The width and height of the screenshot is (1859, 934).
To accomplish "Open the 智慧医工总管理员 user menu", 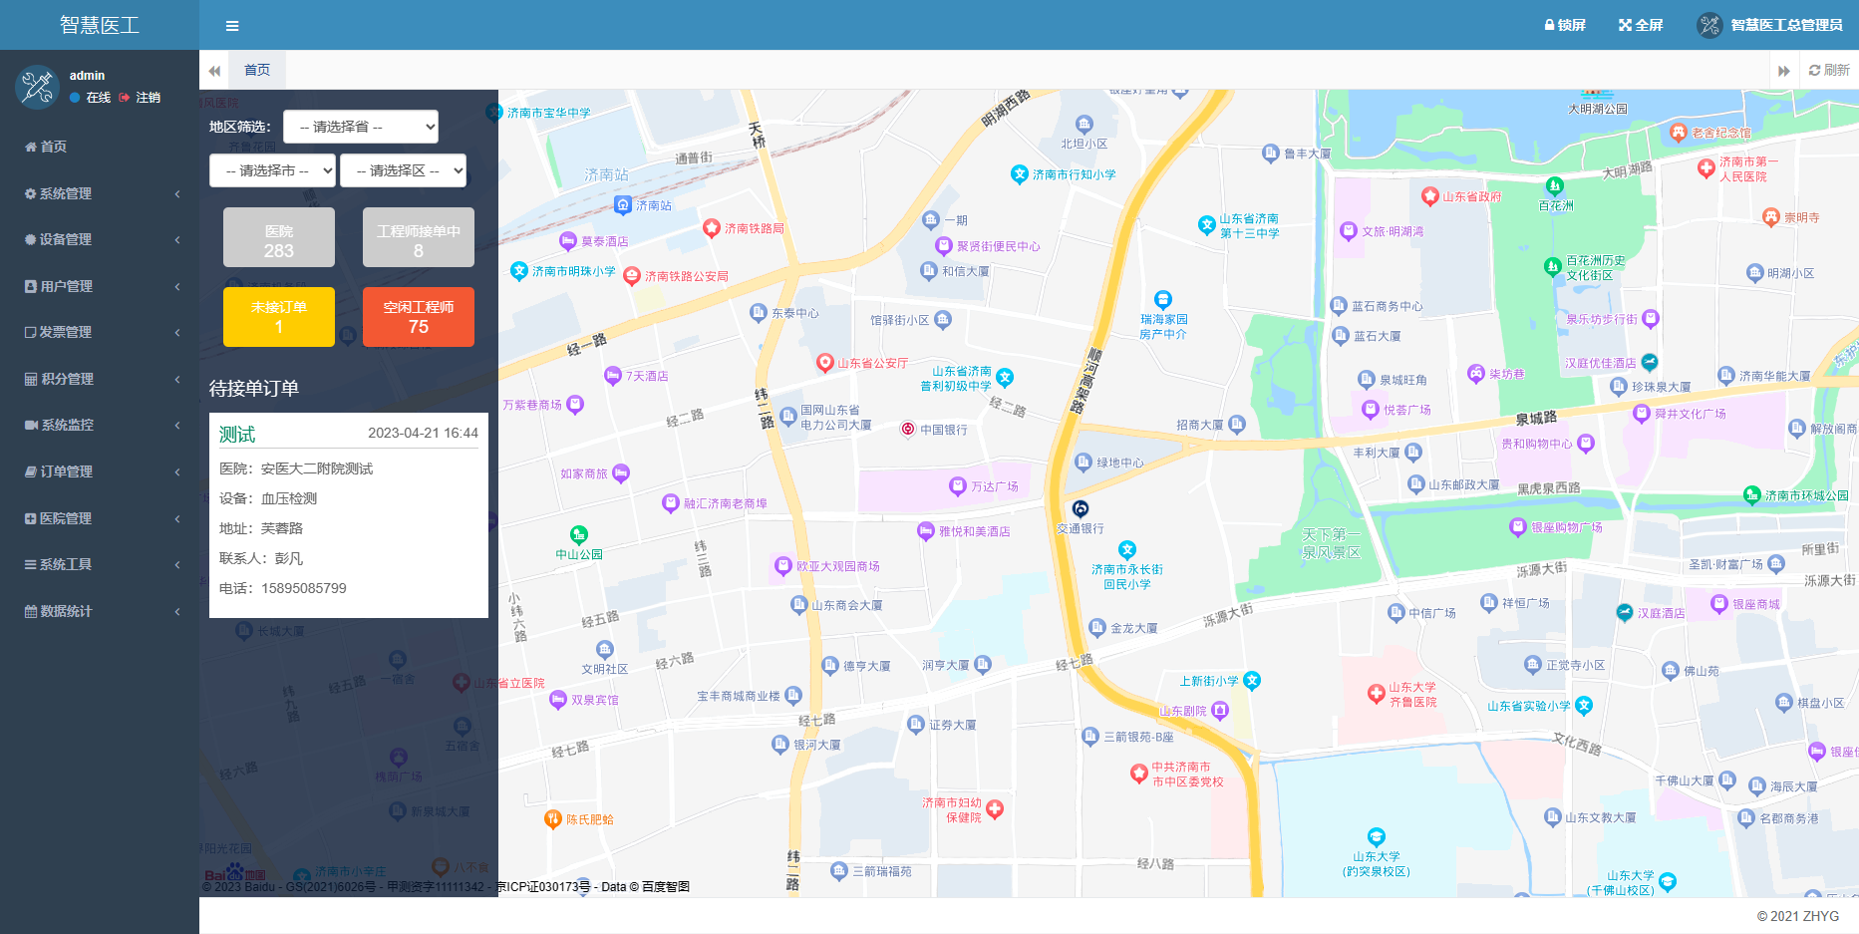I will click(x=1770, y=25).
